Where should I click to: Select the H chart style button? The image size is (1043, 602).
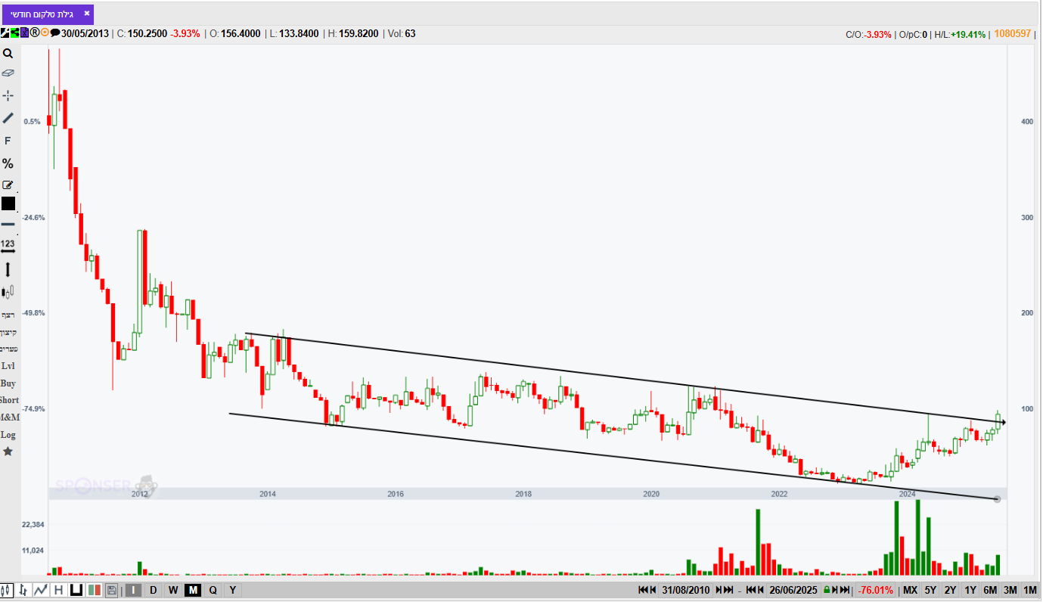click(58, 590)
